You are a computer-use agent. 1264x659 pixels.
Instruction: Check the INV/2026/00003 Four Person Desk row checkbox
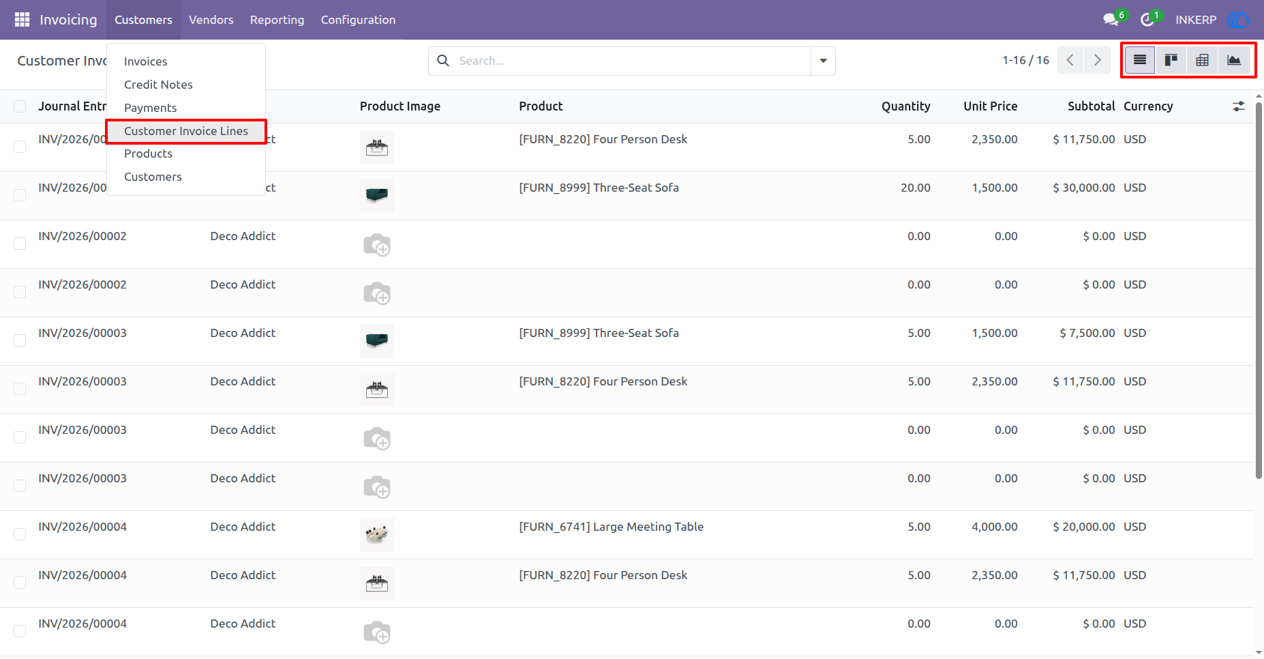click(x=20, y=389)
